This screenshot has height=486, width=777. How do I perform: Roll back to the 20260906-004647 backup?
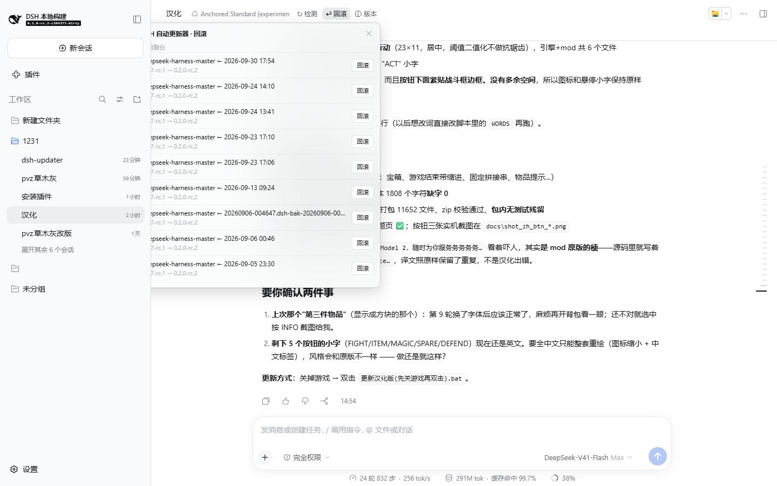[x=363, y=218]
